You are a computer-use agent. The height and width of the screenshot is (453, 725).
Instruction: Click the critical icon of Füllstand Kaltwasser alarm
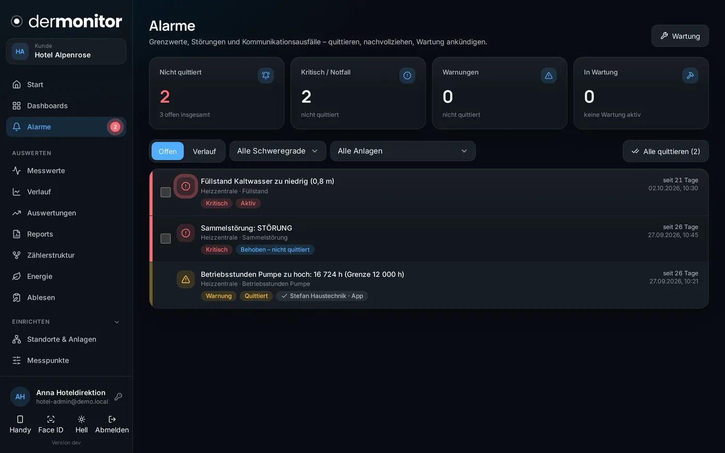tap(186, 186)
